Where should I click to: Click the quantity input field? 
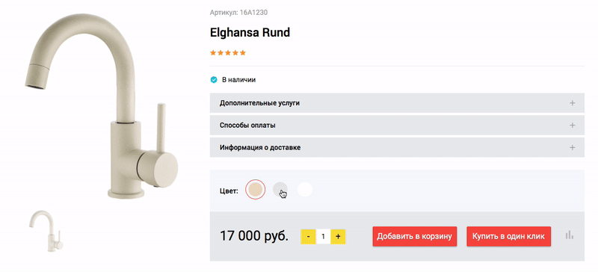click(323, 237)
